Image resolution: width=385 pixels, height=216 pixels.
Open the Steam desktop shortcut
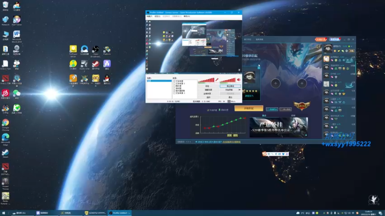pyautogui.click(x=5, y=153)
